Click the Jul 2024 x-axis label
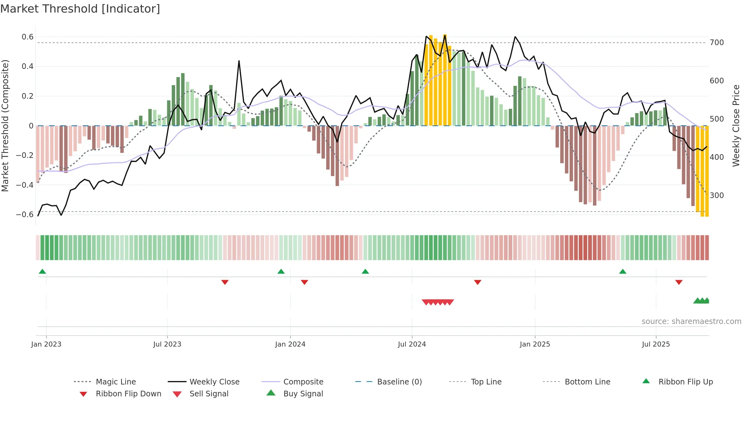 (x=412, y=344)
